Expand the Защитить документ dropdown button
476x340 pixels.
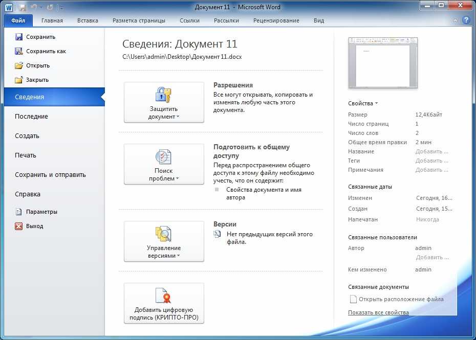(164, 102)
